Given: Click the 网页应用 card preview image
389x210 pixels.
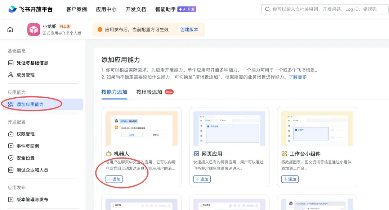Looking at the screenshot, I should (x=229, y=129).
